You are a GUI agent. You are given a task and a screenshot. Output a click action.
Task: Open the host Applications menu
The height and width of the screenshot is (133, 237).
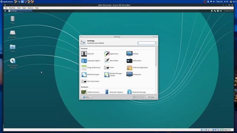(7, 1)
